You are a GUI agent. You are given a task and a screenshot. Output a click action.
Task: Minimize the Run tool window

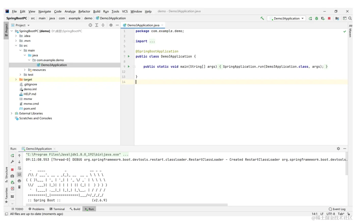(x=345, y=149)
